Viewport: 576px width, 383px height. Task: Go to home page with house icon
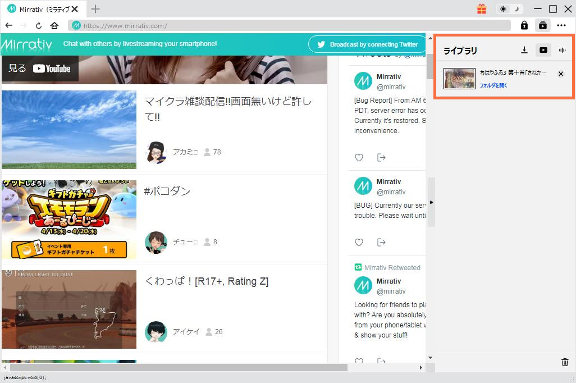click(x=54, y=25)
